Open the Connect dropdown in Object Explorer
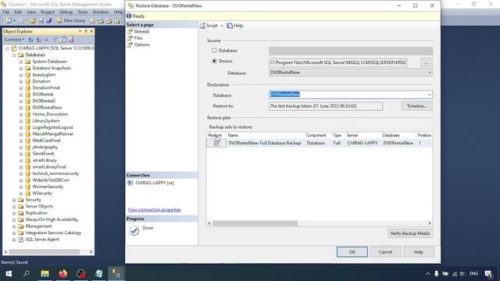Screen dimensions: 500x281 tap(14, 40)
